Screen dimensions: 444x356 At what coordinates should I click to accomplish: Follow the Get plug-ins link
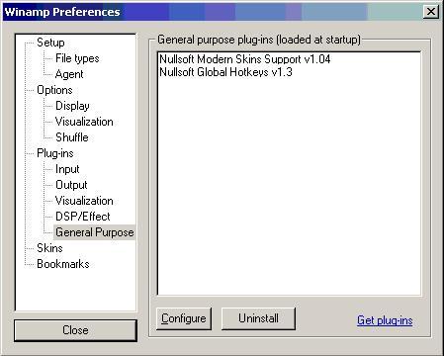click(x=385, y=320)
